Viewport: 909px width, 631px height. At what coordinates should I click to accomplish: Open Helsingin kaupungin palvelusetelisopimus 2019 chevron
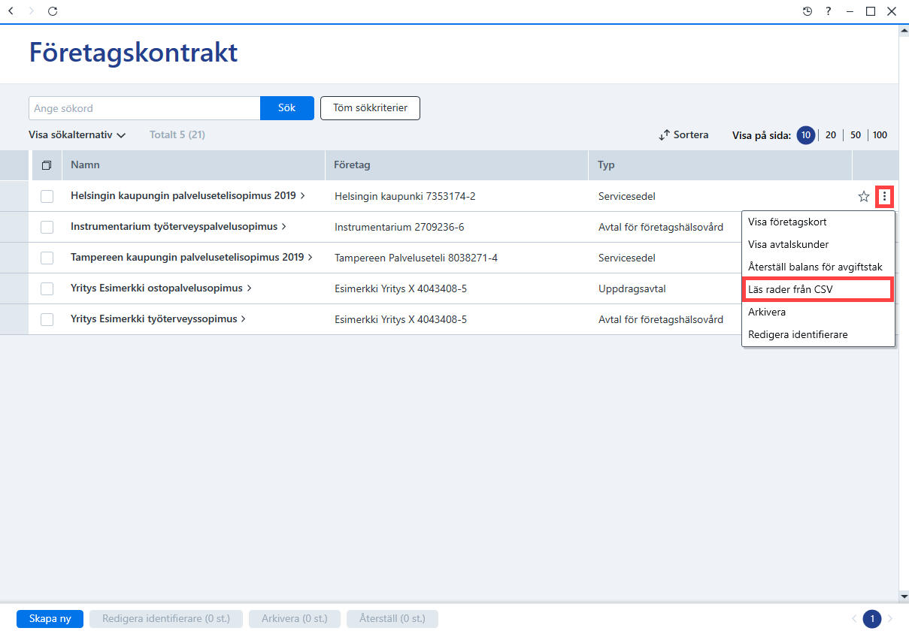(302, 196)
